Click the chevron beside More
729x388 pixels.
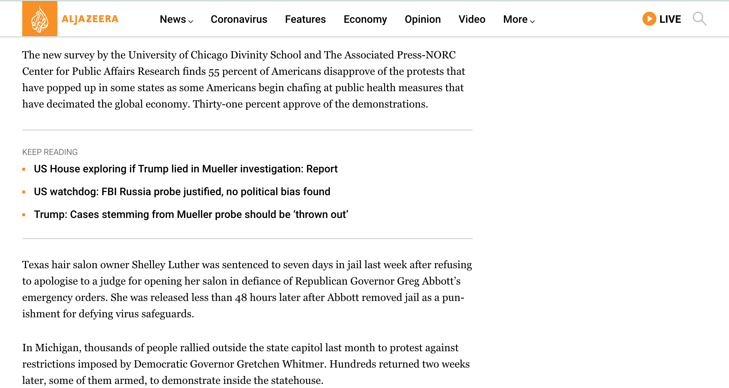[532, 21]
